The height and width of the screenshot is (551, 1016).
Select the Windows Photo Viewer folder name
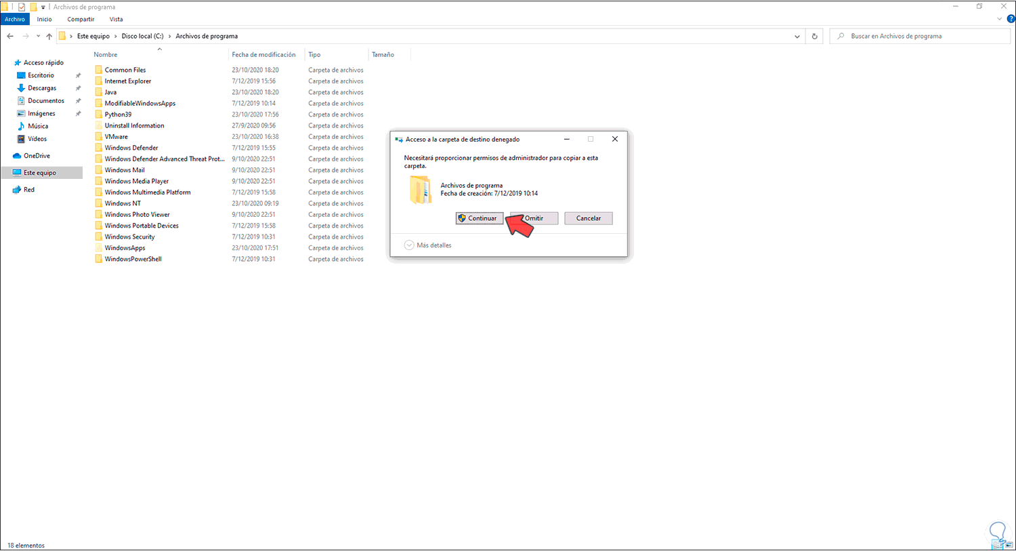[137, 215]
